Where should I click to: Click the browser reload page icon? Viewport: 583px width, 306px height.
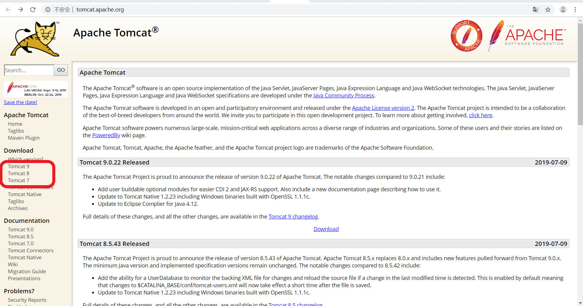pos(33,10)
